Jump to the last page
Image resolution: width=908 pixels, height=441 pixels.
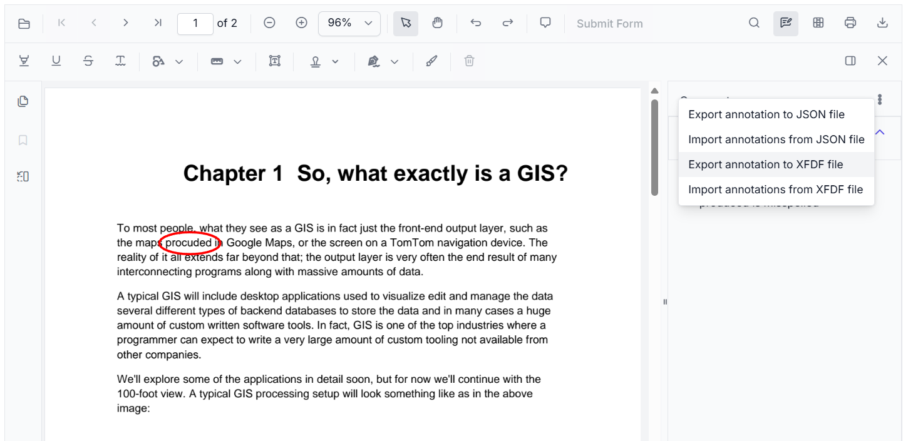158,23
